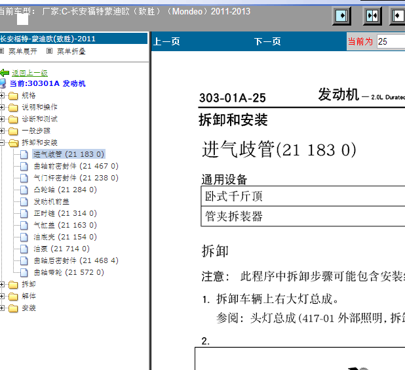This screenshot has width=405, height=370.
Task: Click the page icon for 气缸盖 (21 163 0)
Action: pyautogui.click(x=24, y=226)
